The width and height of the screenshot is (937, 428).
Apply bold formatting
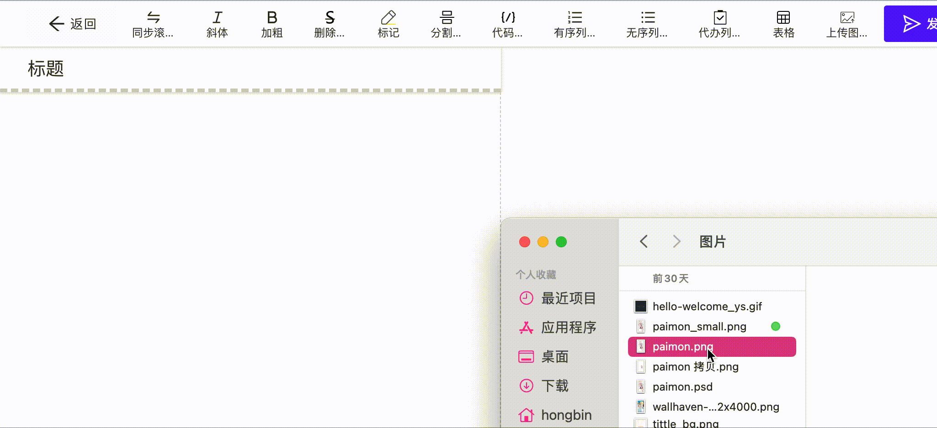(272, 23)
